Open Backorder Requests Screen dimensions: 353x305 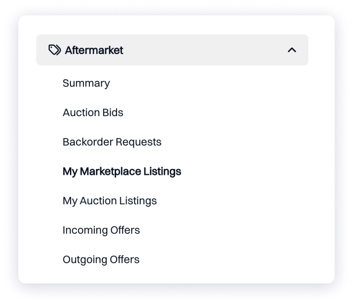112,142
